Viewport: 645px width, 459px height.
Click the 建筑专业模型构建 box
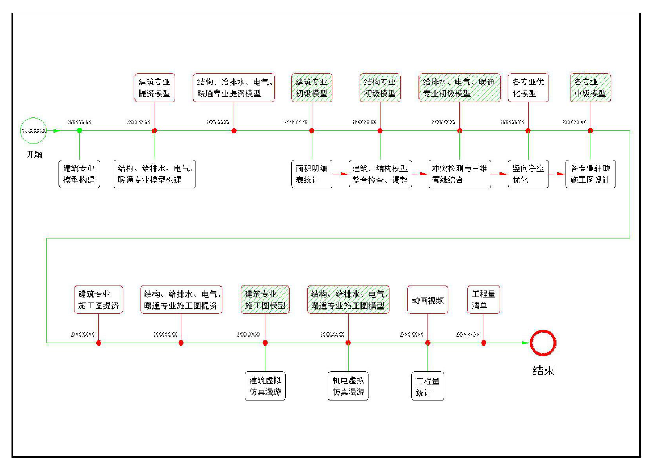pos(79,174)
